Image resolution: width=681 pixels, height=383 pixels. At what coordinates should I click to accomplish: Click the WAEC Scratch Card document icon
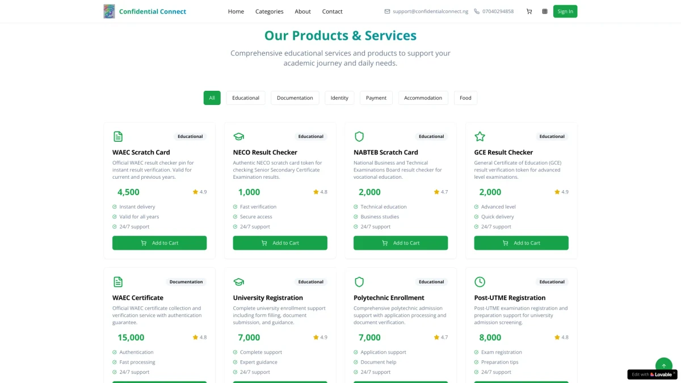coord(118,137)
